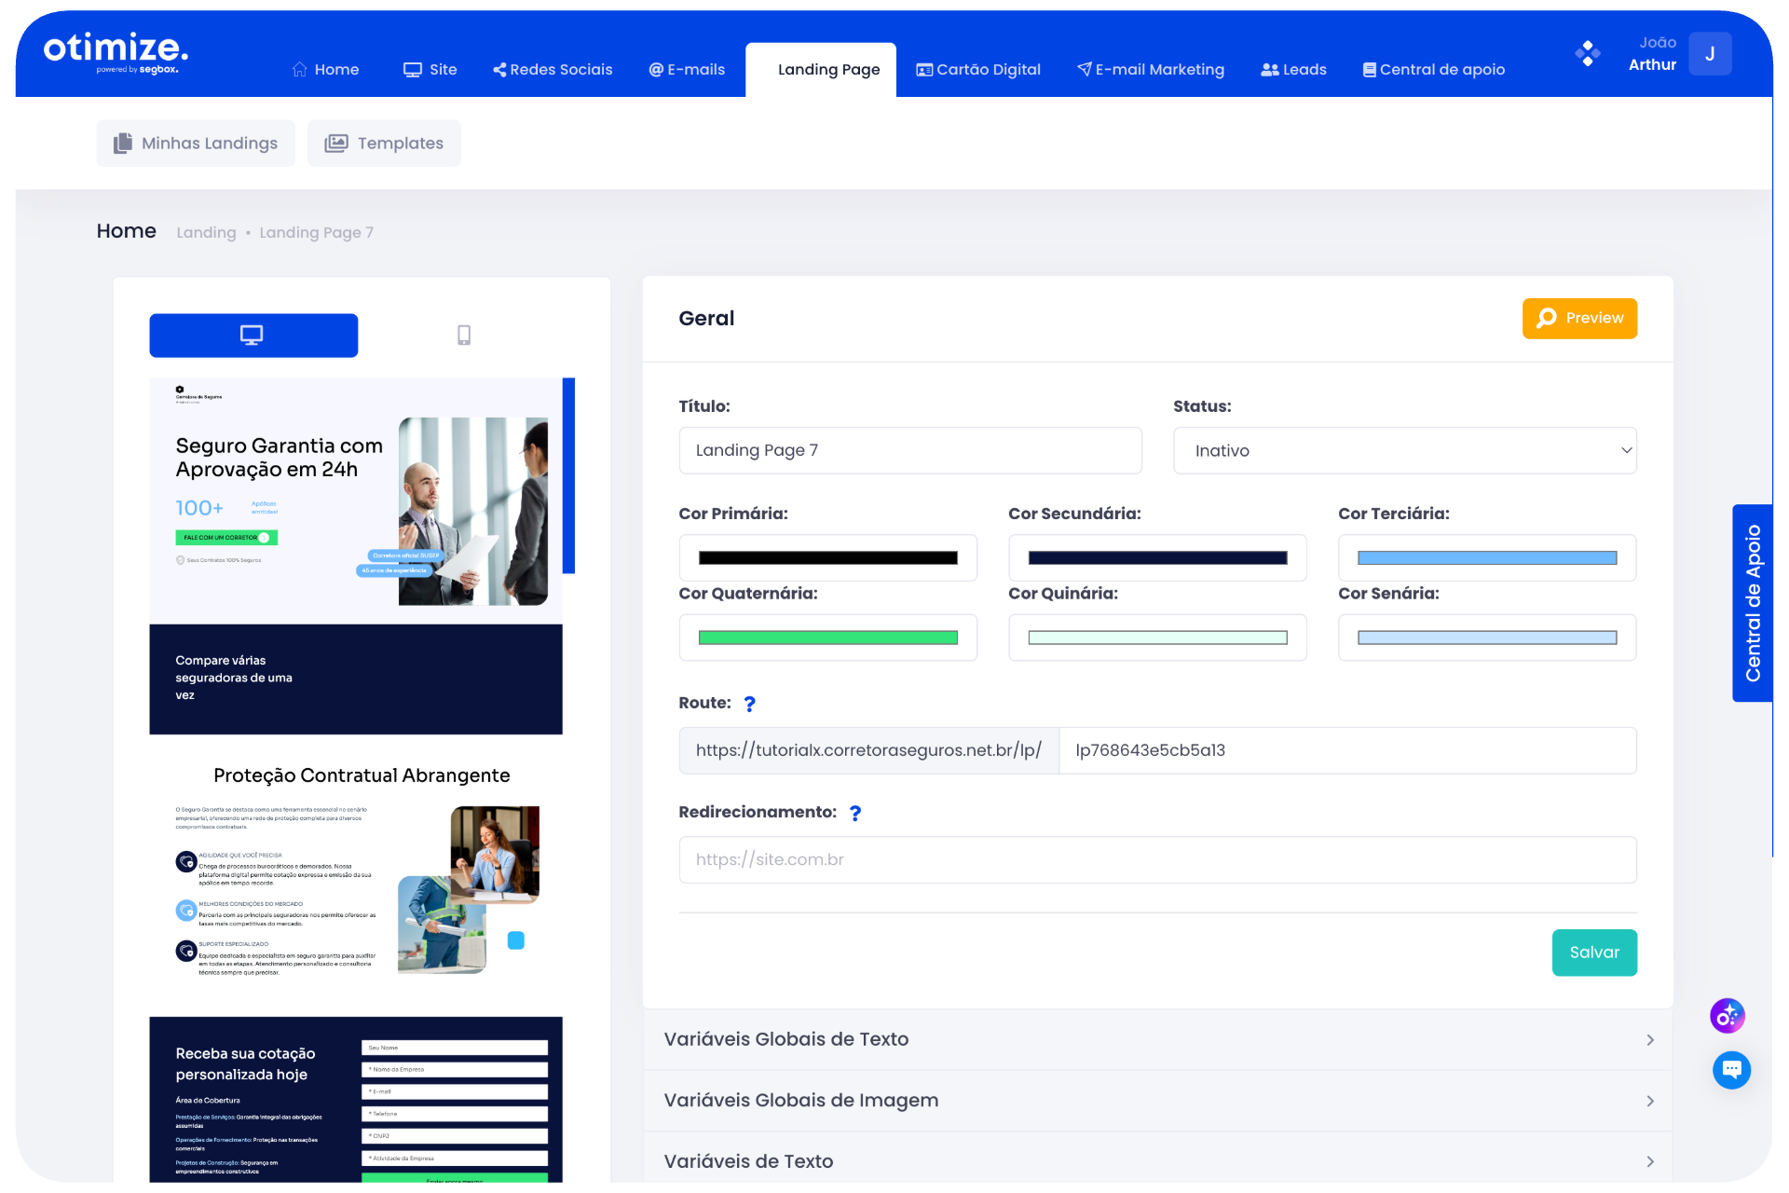Expand Variáveis Globais de Imagem section

[x=1157, y=1101]
